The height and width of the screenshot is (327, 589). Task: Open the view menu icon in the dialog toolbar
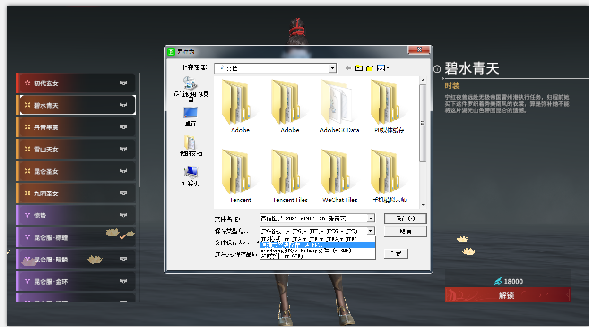pos(383,68)
